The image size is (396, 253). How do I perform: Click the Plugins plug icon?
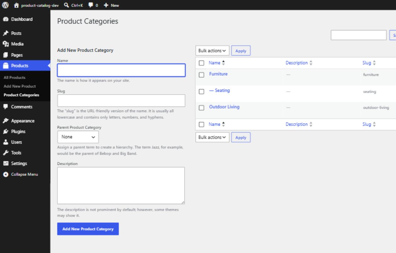tap(6, 131)
